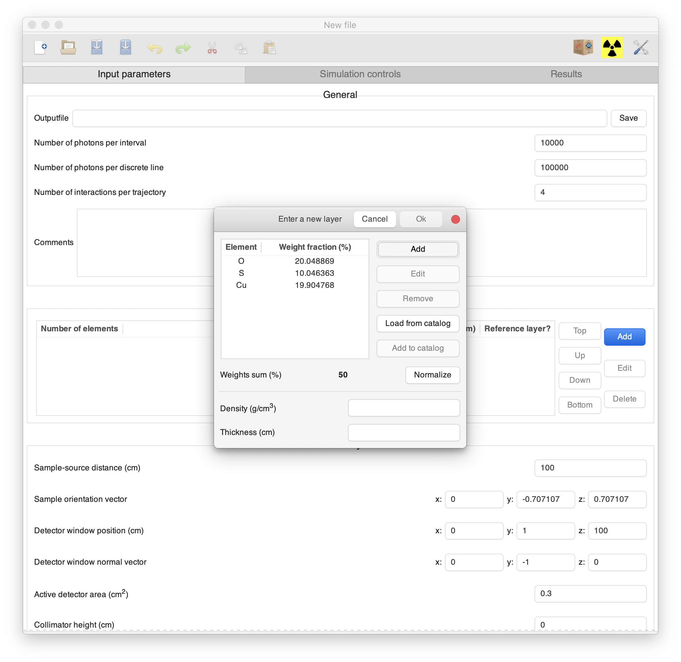Switch to the Simulation controls tab
Image resolution: width=681 pixels, height=662 pixels.
pos(359,74)
